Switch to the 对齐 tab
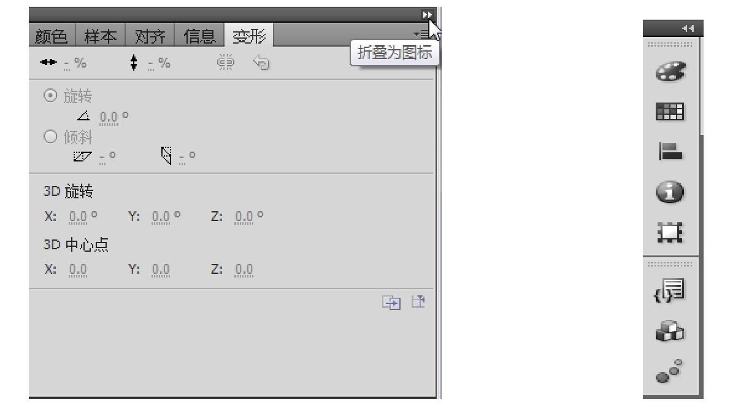Viewport: 749px width, 412px height. click(149, 36)
